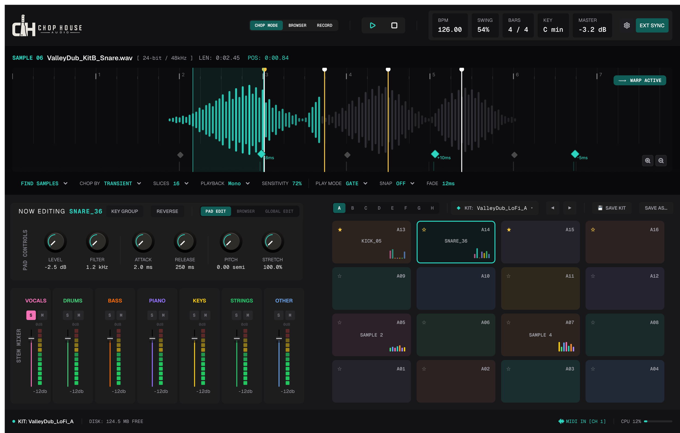Open the PLAY MODE Gate dropdown
The width and height of the screenshot is (680, 433).
click(356, 184)
